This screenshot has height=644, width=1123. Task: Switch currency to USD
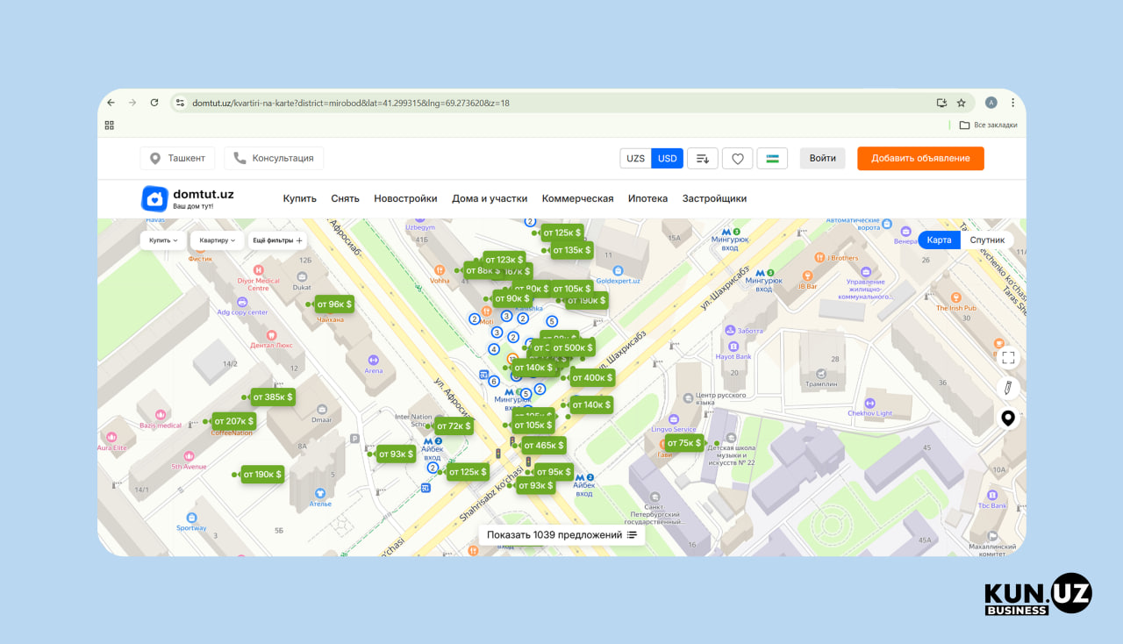(x=668, y=159)
